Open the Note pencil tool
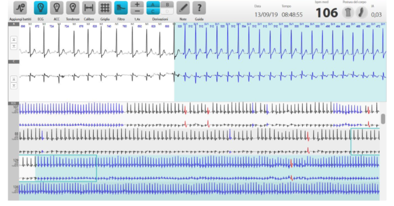The height and width of the screenshot is (206, 394). 183,8
